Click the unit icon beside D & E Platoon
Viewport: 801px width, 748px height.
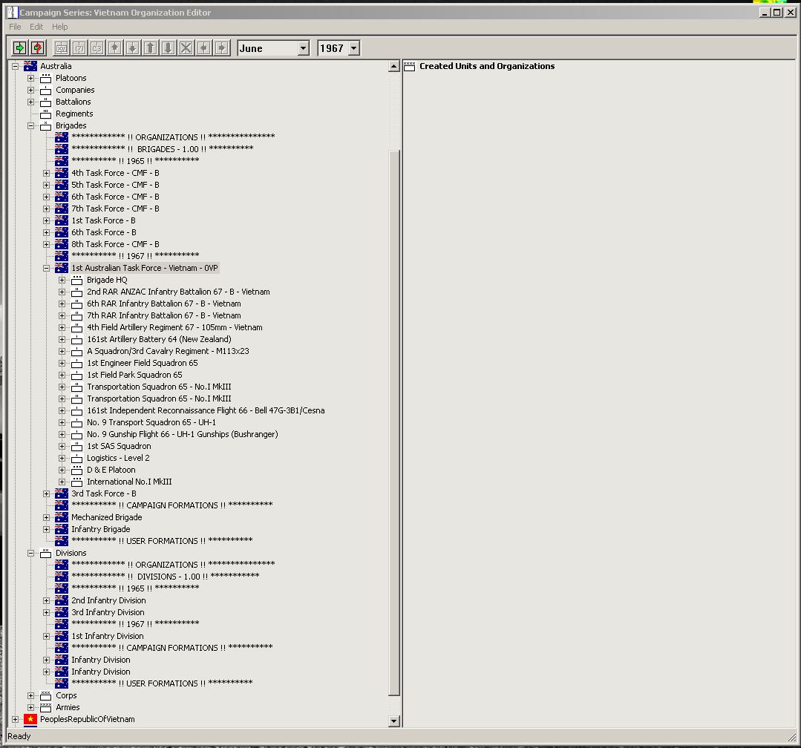click(76, 470)
